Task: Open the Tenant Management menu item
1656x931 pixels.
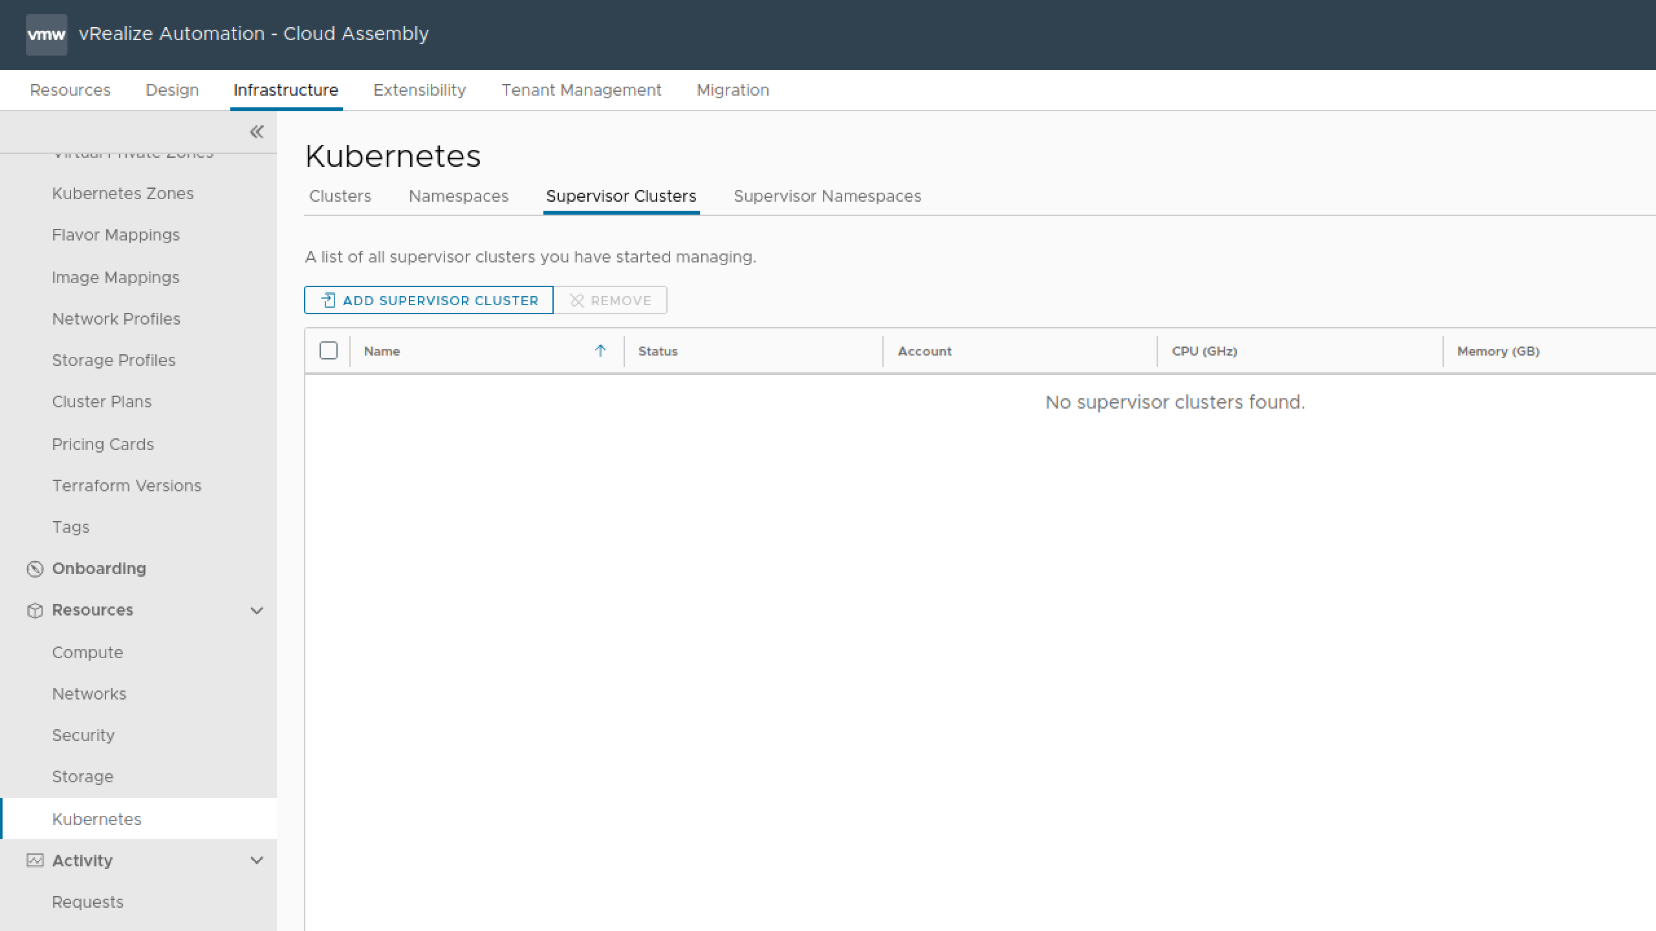Action: (x=581, y=90)
